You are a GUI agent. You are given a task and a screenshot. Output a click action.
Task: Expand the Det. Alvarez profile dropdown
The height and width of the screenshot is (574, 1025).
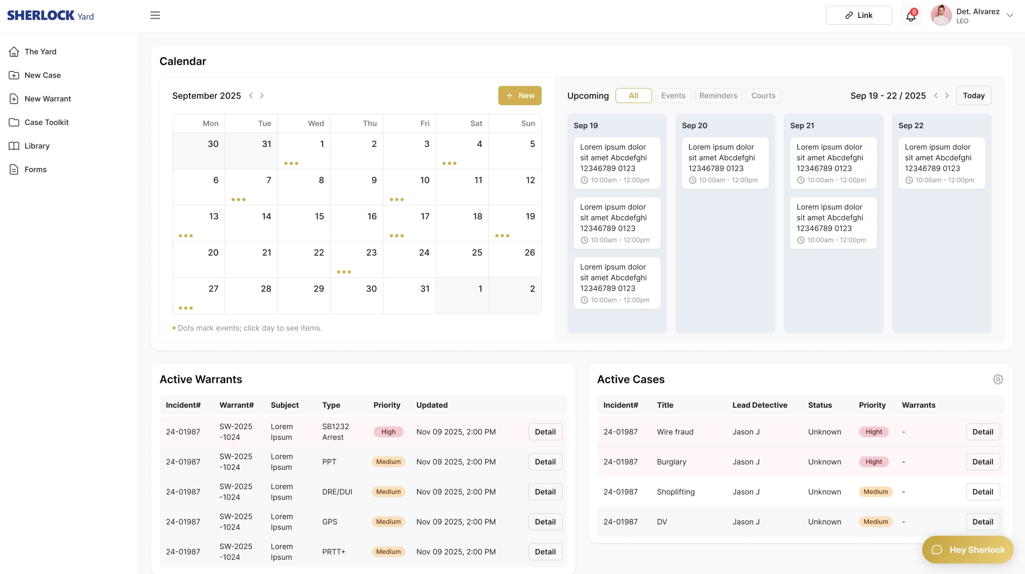pos(1010,15)
